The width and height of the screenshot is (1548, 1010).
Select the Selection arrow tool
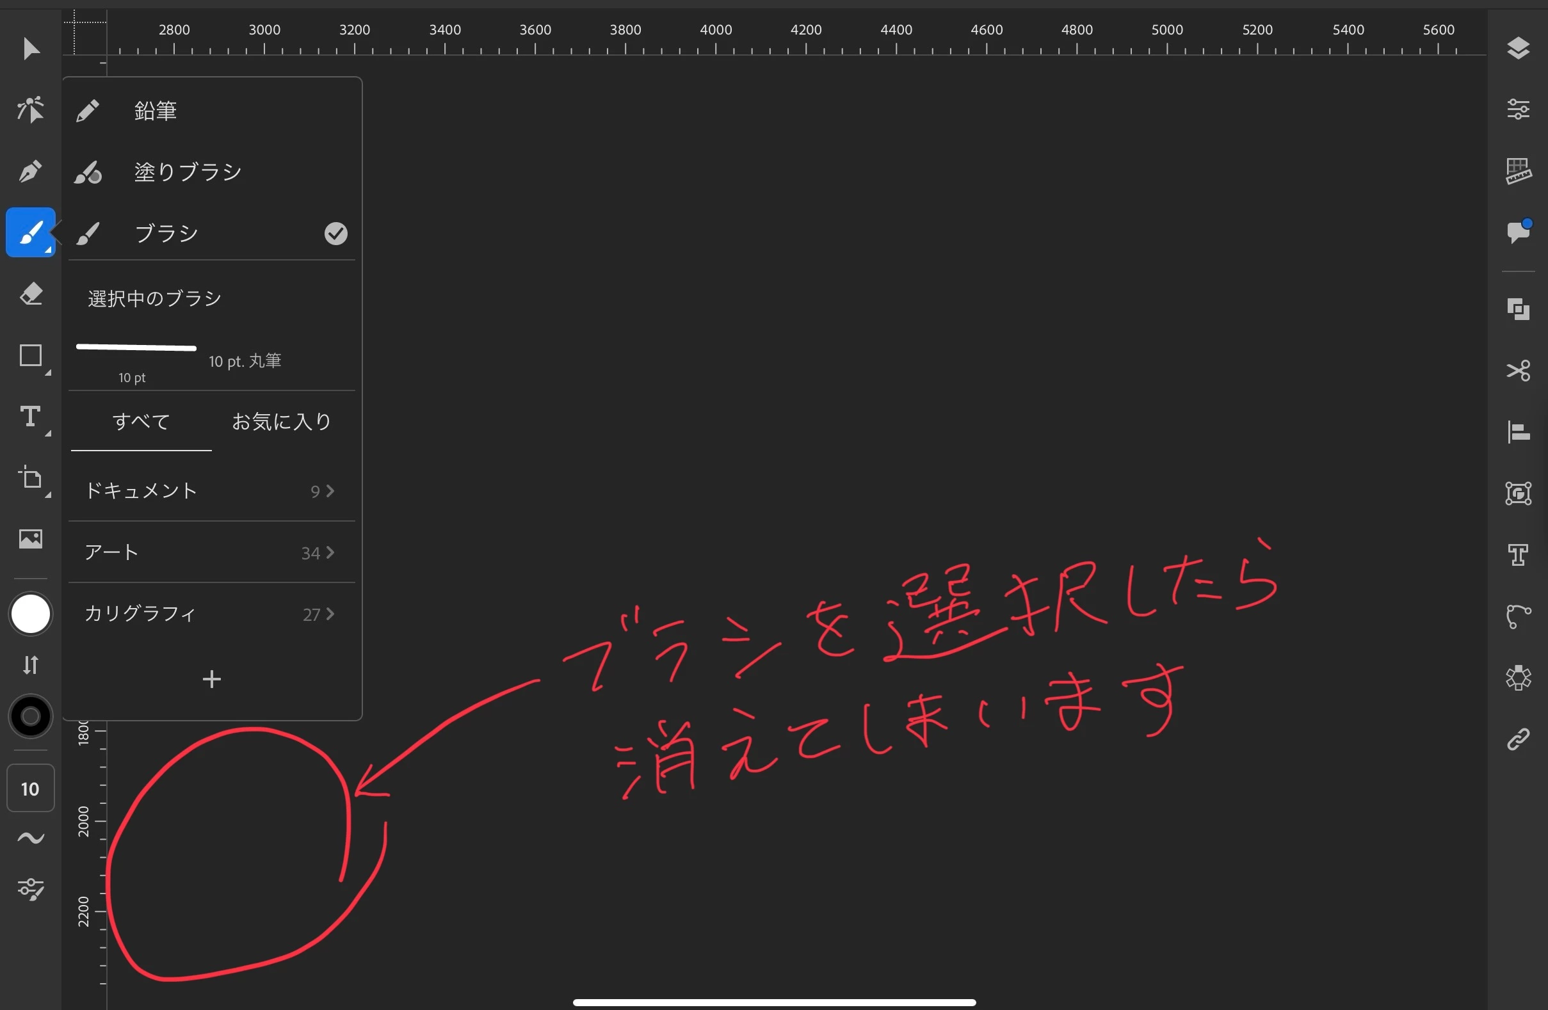[31, 49]
